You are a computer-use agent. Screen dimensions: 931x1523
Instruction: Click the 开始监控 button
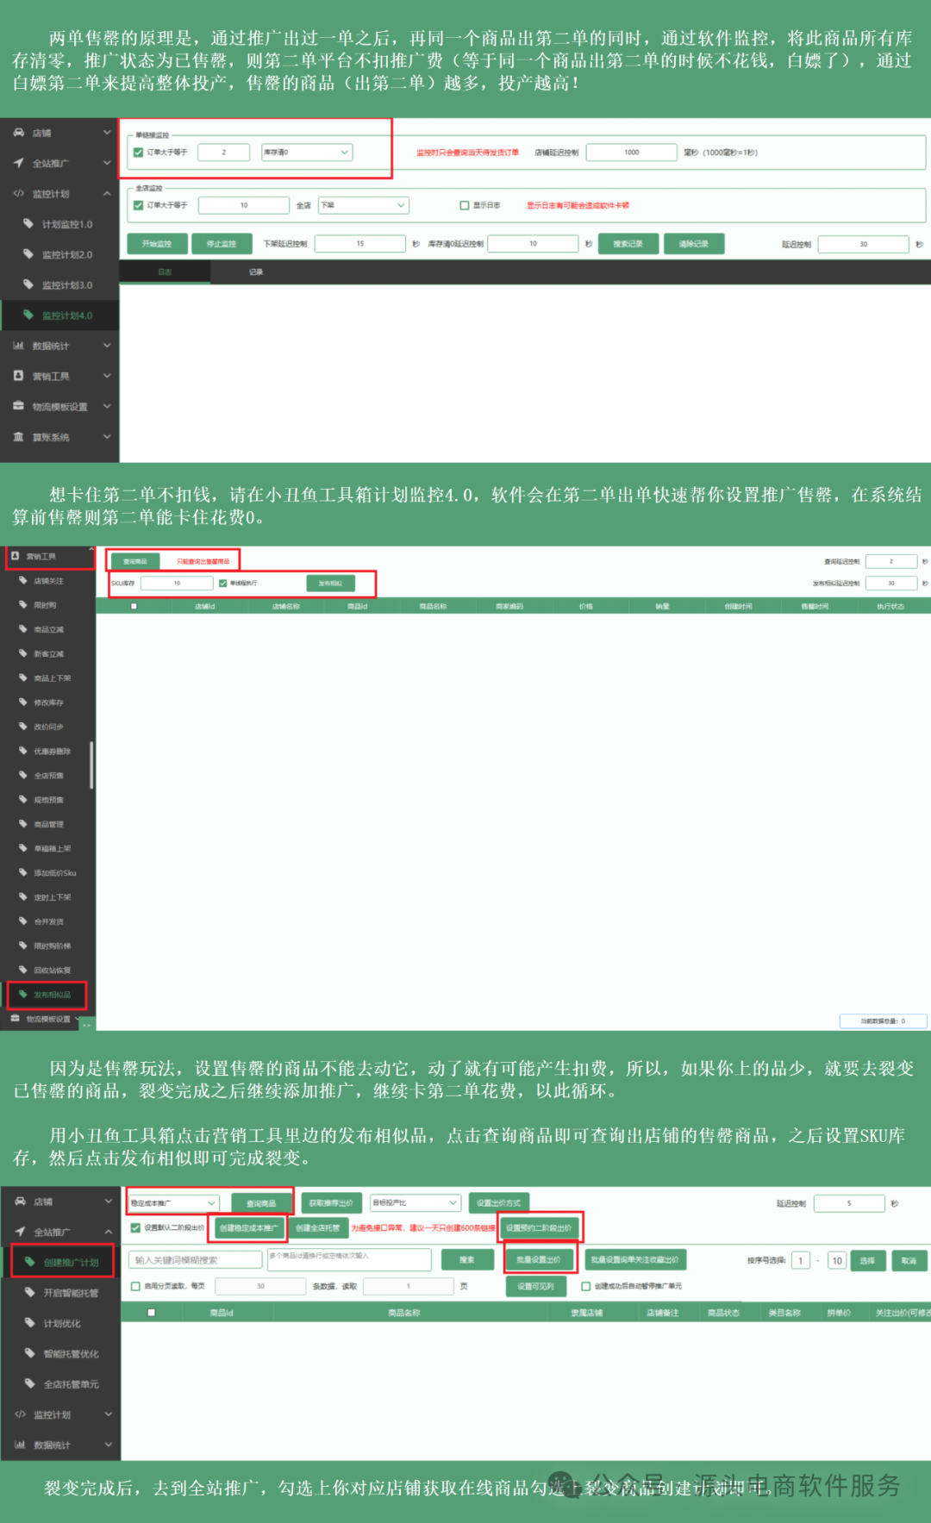point(157,244)
